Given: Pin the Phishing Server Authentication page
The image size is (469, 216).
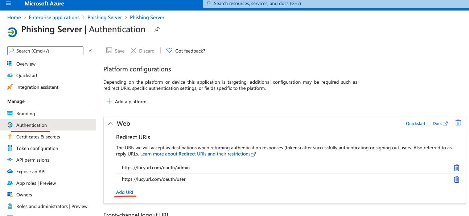Looking at the screenshot, I should 157,30.
